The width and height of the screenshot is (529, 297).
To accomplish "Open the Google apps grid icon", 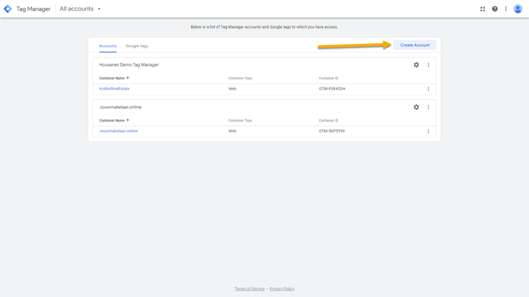I will (x=482, y=9).
